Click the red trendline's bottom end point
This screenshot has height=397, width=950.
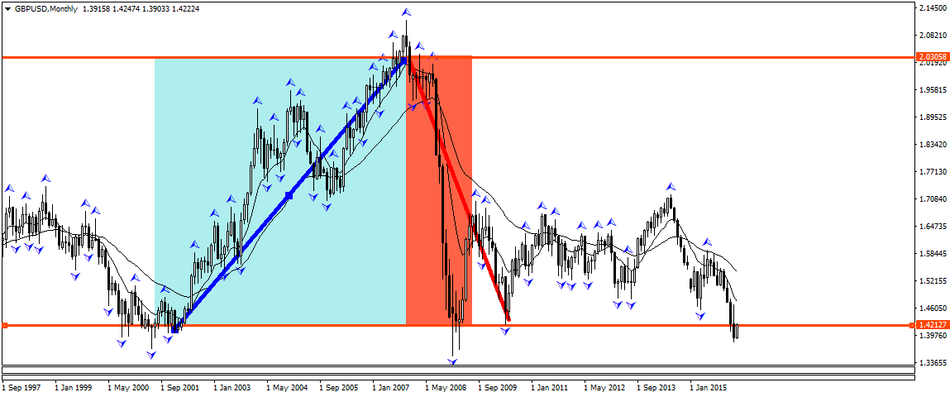point(508,318)
